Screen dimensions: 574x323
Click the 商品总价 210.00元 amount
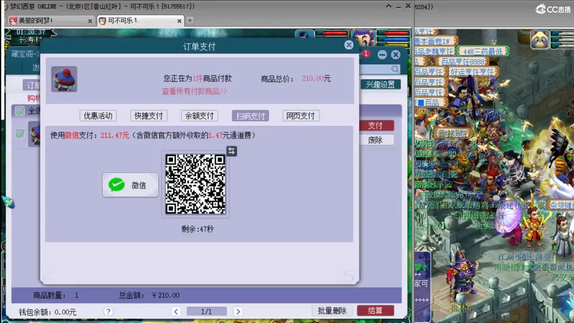[316, 79]
